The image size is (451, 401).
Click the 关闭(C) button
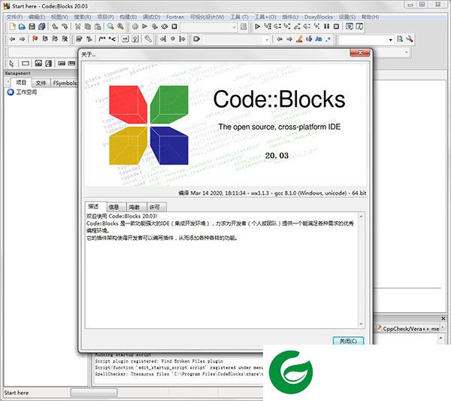tap(348, 341)
